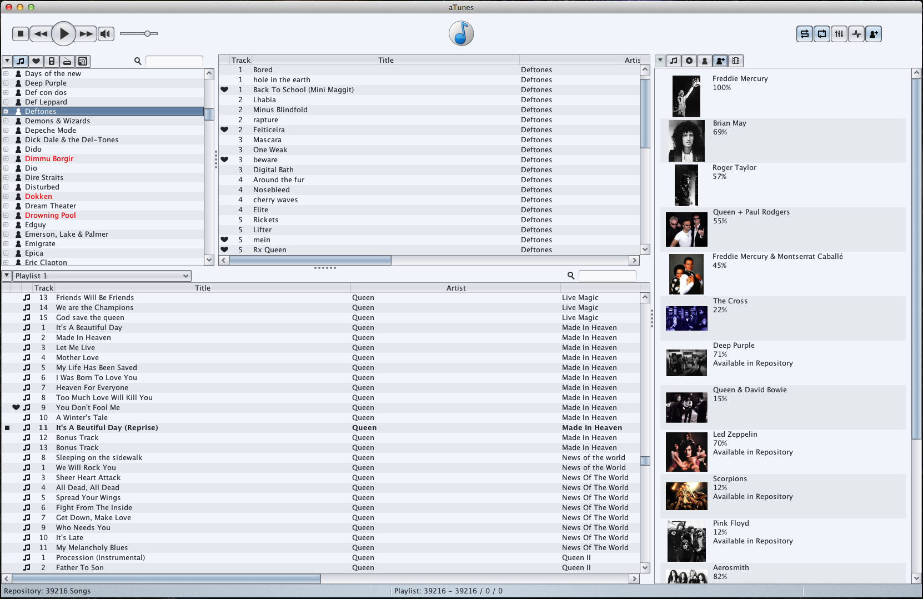This screenshot has width=923, height=599.
Task: Switch navigator to the repository music note tab
Action: pos(21,61)
